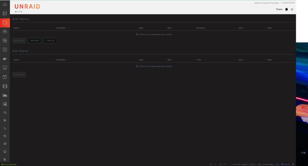Viewport: 308px width, 166px height.
Task: Click FREE column header in User Shares
Action: click(269, 28)
